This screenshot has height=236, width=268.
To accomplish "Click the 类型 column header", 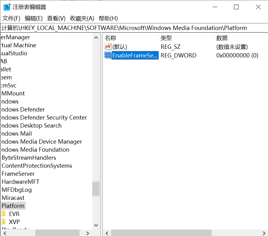I will [187, 38].
